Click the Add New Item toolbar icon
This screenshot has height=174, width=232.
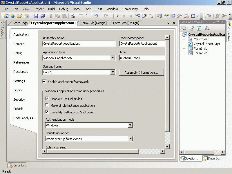pos(26,16)
